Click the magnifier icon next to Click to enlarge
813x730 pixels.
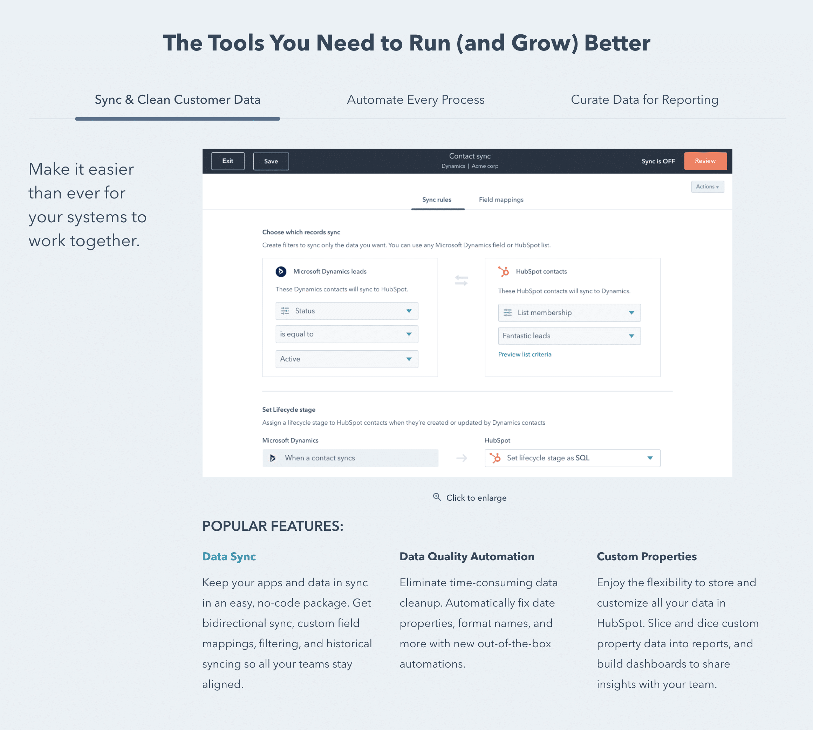coord(437,497)
